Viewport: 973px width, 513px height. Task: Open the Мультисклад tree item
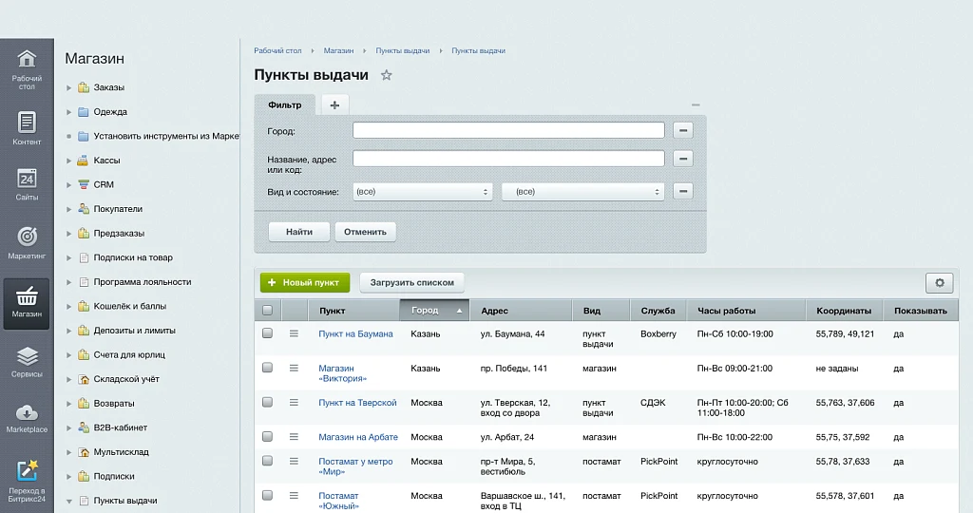121,452
